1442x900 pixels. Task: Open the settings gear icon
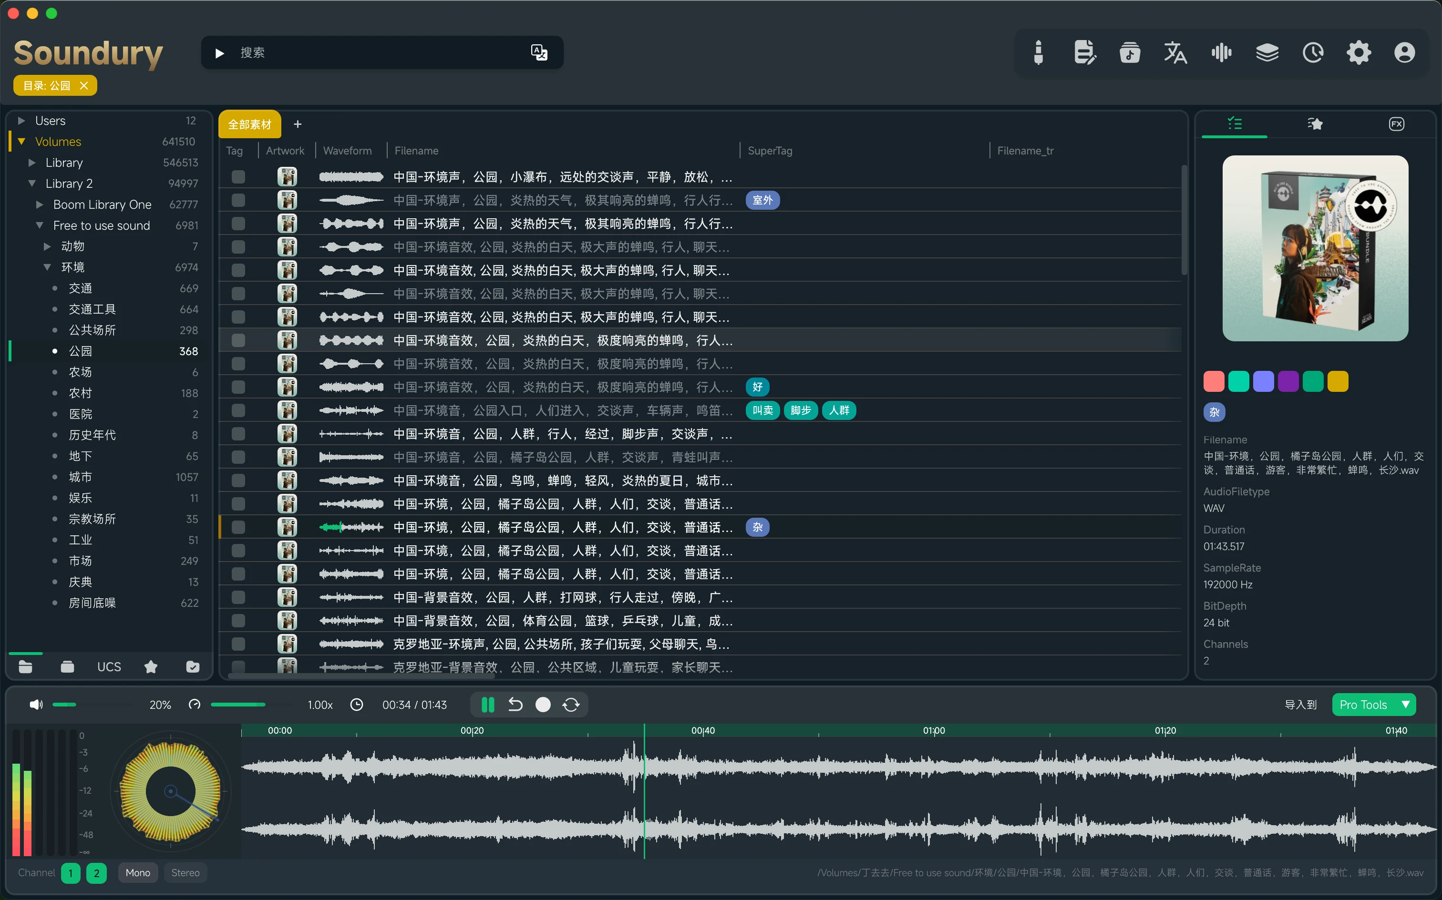(1359, 52)
